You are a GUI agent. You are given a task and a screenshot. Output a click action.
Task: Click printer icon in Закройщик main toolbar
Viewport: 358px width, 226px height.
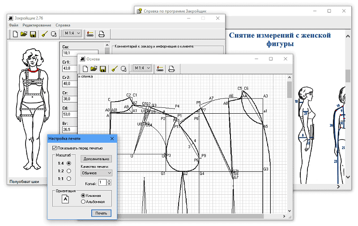pyautogui.click(x=102, y=34)
